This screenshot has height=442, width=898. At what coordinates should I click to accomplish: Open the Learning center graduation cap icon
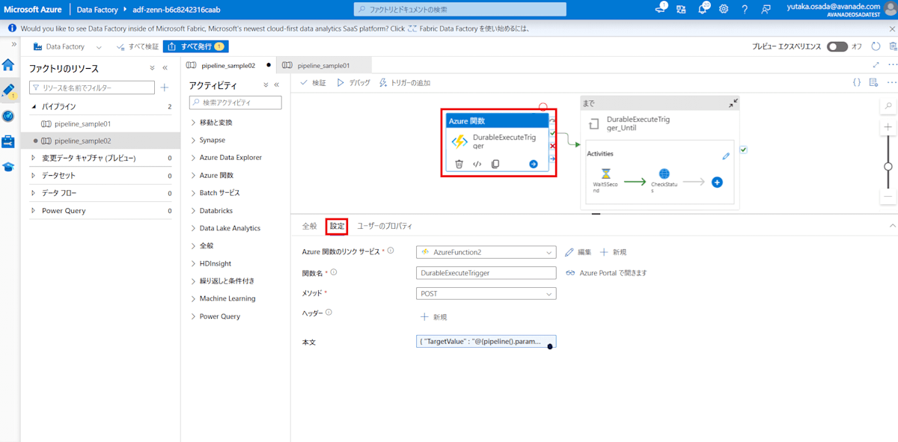tap(8, 167)
